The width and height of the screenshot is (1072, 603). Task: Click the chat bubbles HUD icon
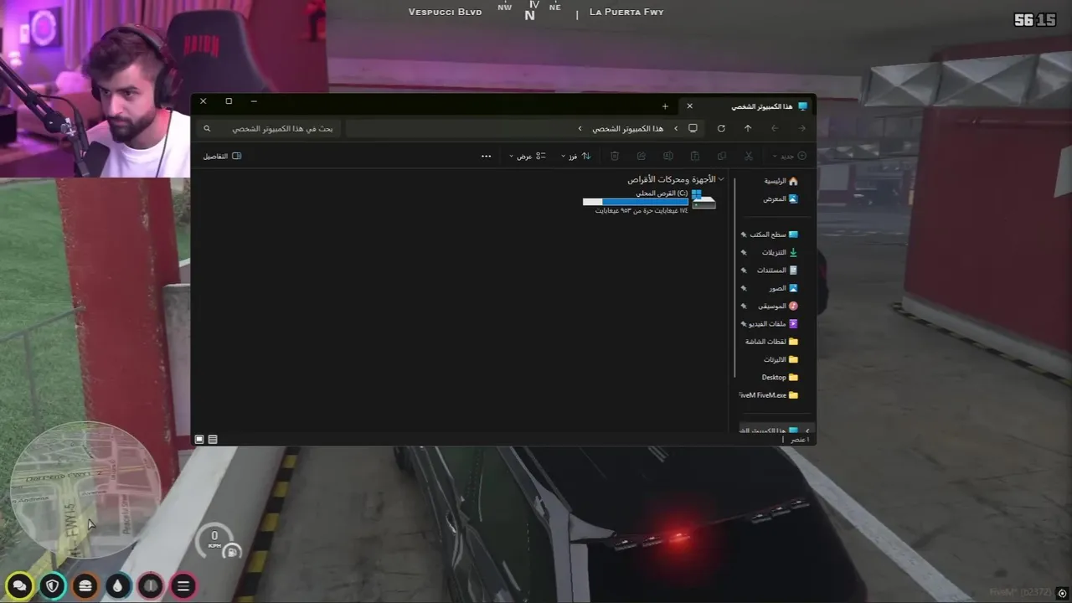click(x=19, y=585)
